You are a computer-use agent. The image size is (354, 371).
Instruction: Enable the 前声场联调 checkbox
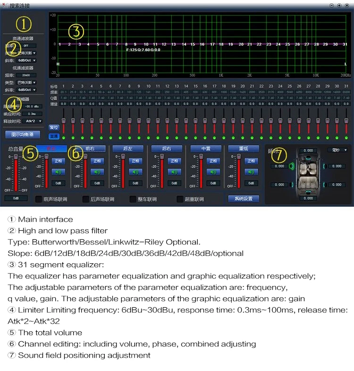pyautogui.click(x=39, y=199)
